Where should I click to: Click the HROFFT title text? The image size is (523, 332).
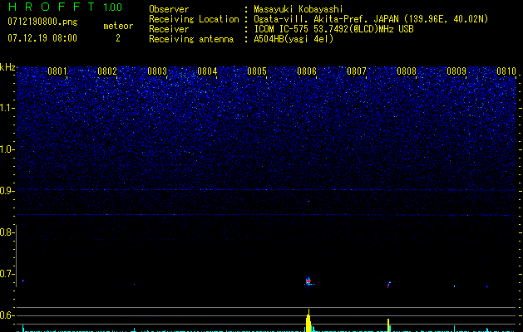click(x=52, y=7)
